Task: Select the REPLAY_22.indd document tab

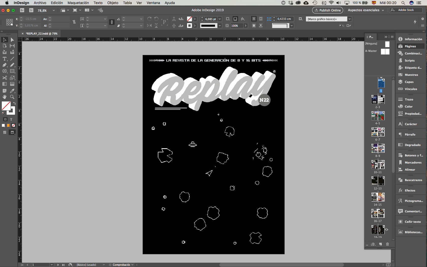Action: [42, 34]
